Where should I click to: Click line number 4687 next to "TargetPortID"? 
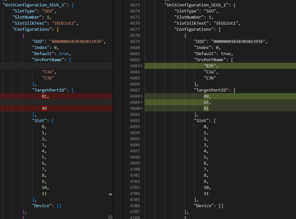(135, 90)
